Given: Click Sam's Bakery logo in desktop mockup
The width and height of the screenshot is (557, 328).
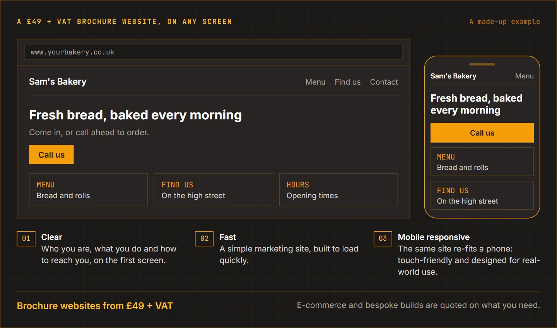Looking at the screenshot, I should coord(58,82).
